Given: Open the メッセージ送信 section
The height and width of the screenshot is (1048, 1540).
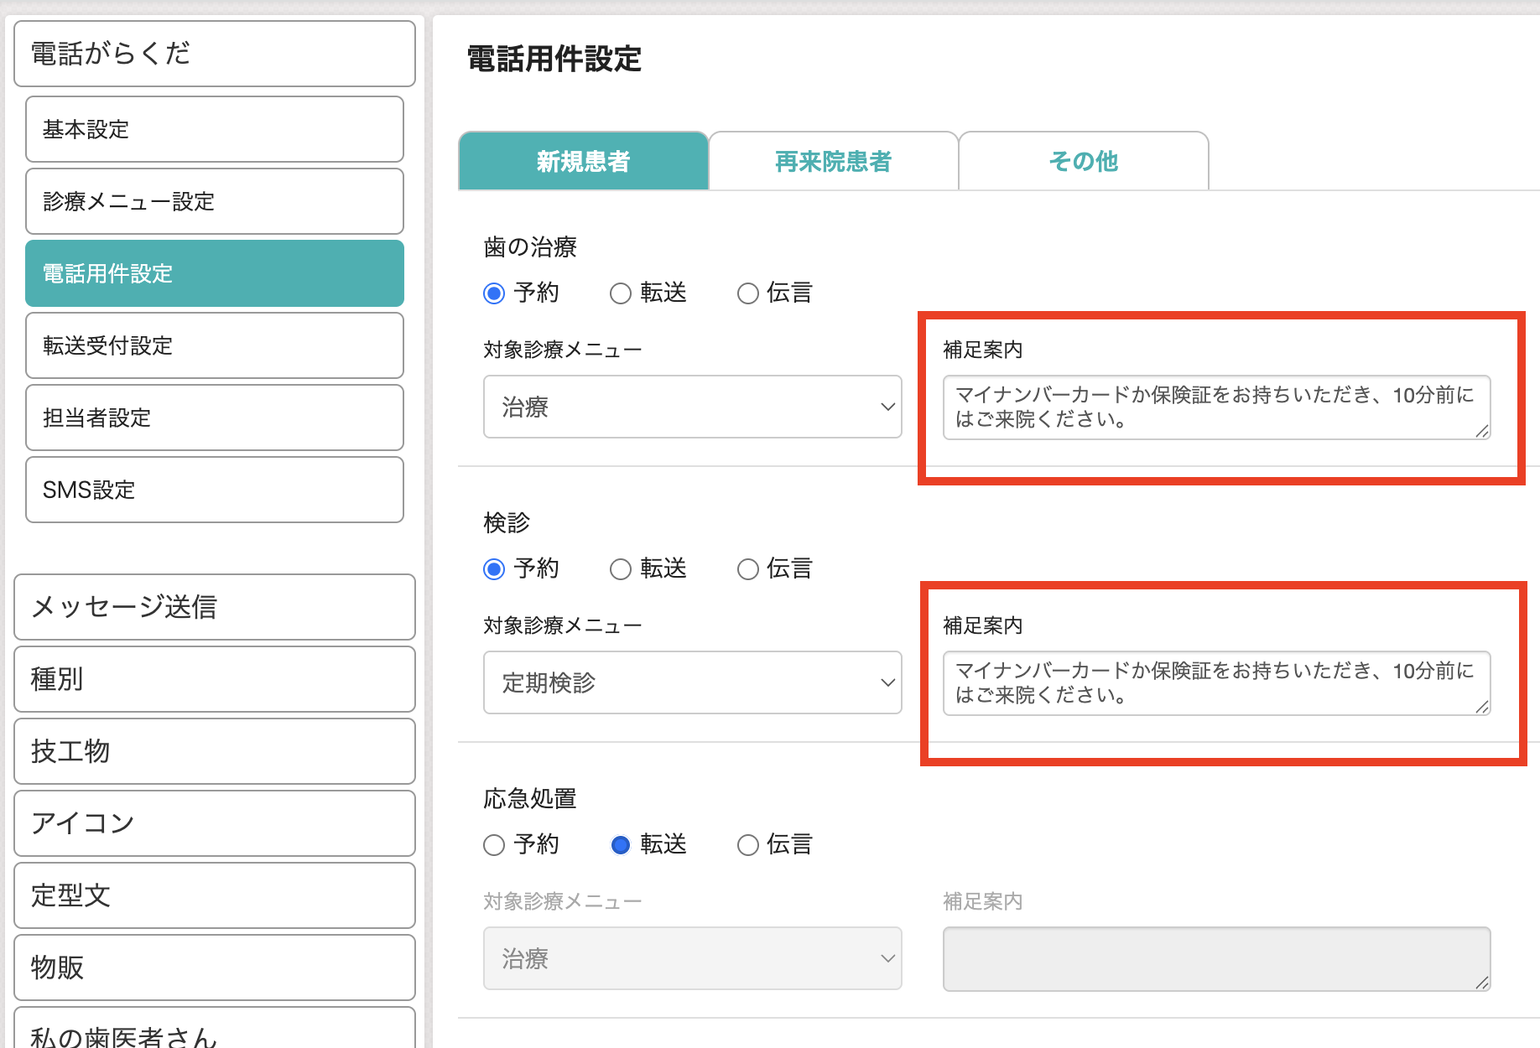Looking at the screenshot, I should point(214,607).
